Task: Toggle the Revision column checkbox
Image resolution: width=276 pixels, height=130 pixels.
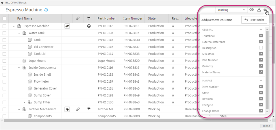Action: point(261,99)
